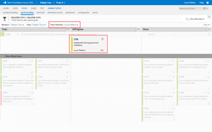This screenshot has height=132, width=212.
Task: Click the add icon on card 2755
Action: 173,61
